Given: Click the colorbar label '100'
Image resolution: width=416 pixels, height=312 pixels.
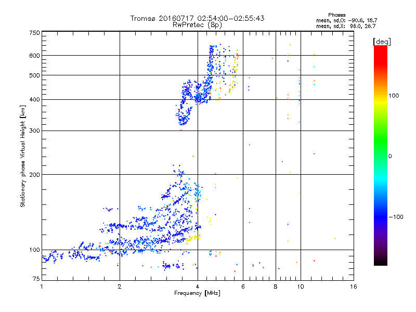Looking at the screenshot, I should [x=394, y=96].
